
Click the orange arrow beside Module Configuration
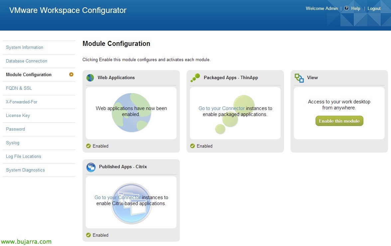coord(71,74)
